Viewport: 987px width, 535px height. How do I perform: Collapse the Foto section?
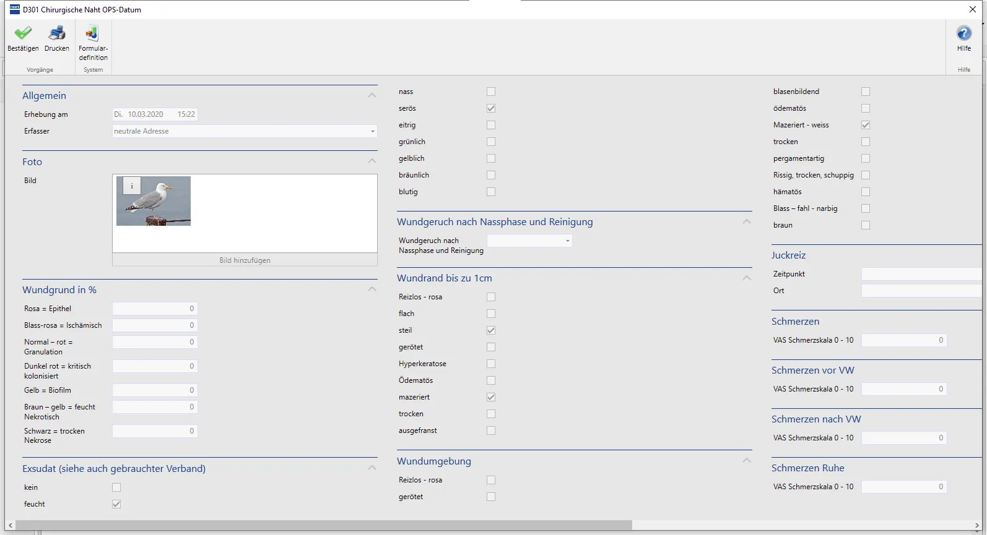[372, 161]
